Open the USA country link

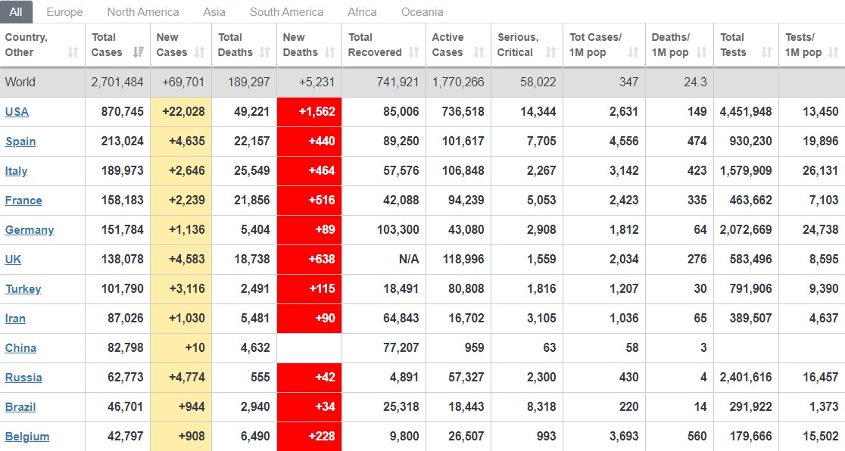17,112
